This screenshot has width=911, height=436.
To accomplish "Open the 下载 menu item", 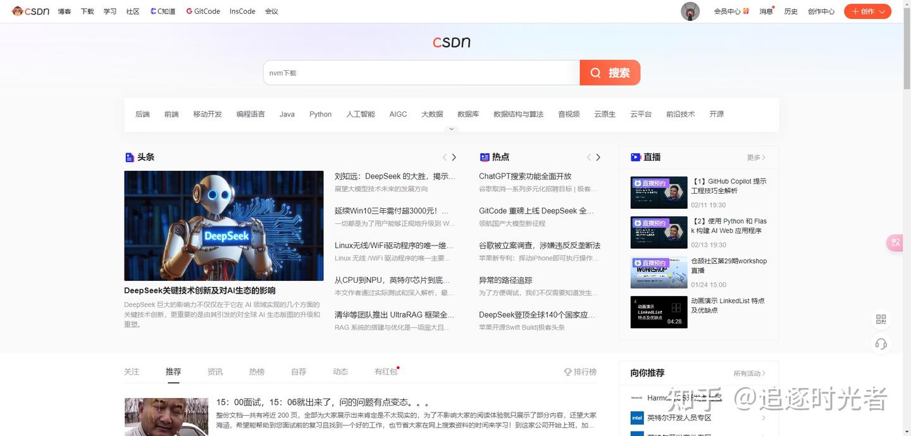I will coord(87,11).
